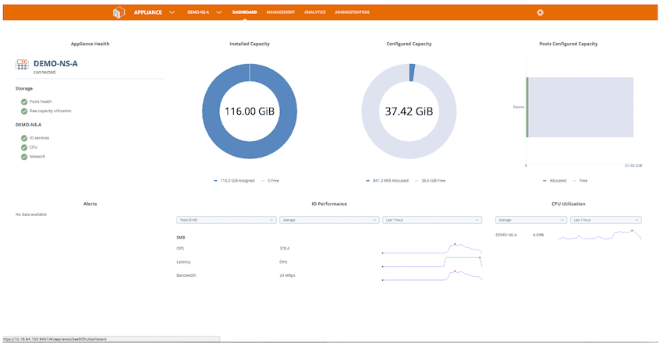663x347 pixels.
Task: Switch to the Management tab
Action: (280, 12)
